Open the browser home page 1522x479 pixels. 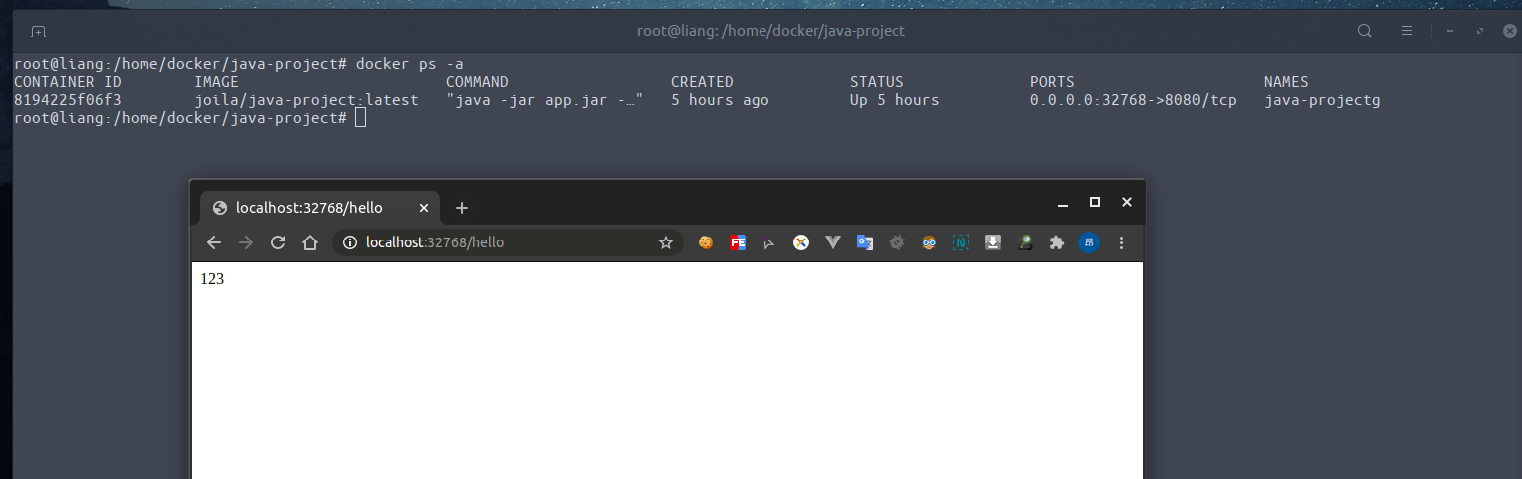pos(310,242)
